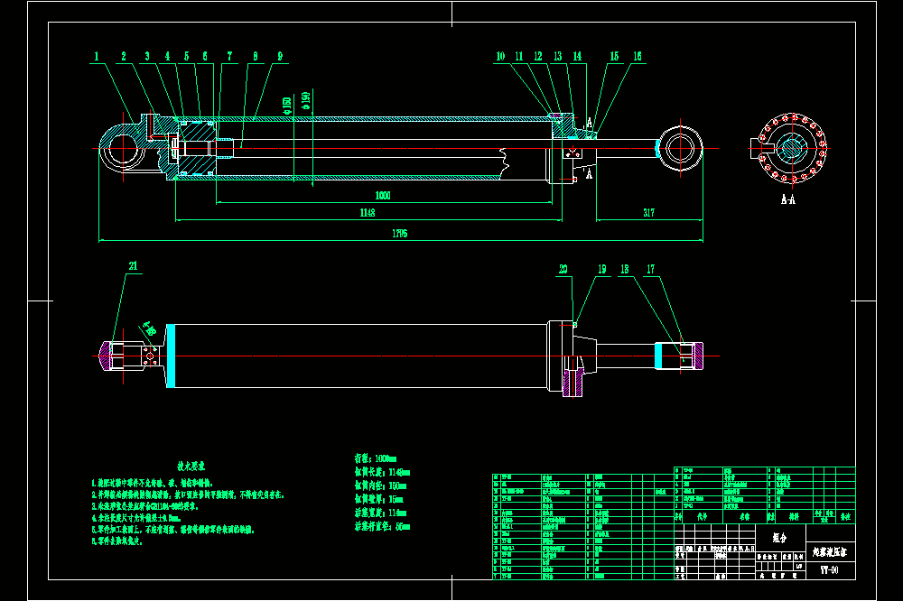This screenshot has width=903, height=601.
Task: Click the 组合 title block cell
Action: click(x=780, y=538)
